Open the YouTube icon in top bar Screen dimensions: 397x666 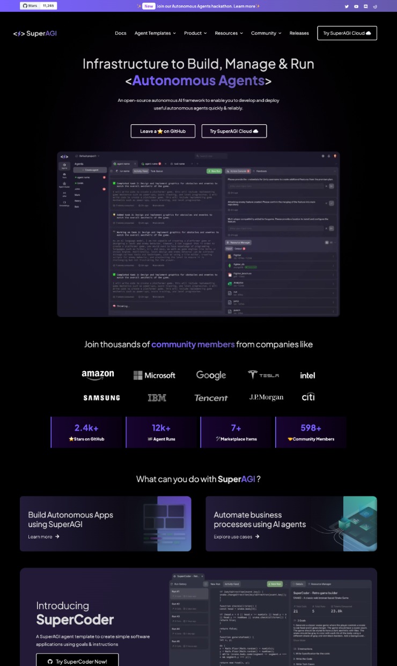tap(356, 6)
